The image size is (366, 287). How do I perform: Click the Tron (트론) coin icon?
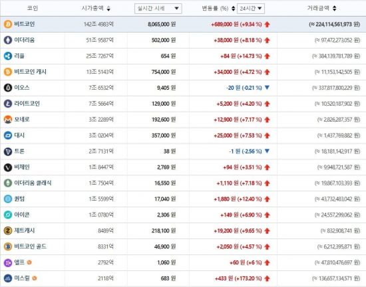(x=8, y=151)
